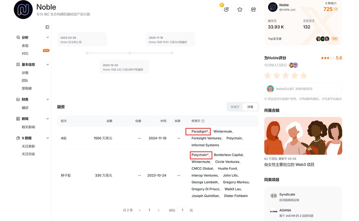Screen dimensions: 359x221
Task: Open Dieter Fishbein investor link
Action: (x=236, y=196)
